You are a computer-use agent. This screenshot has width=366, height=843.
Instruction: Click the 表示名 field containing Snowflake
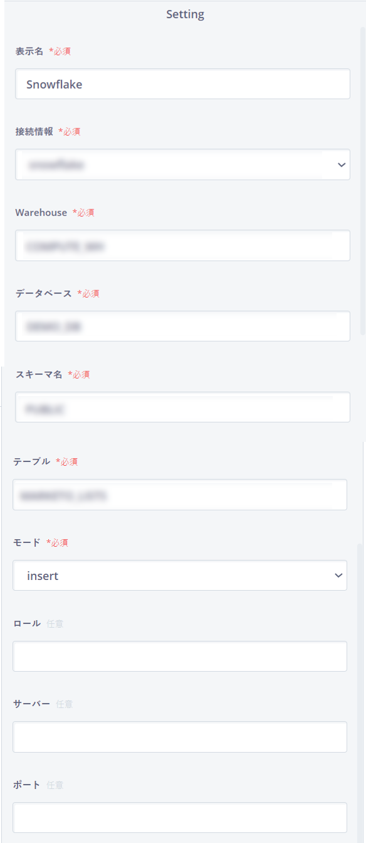(x=182, y=84)
